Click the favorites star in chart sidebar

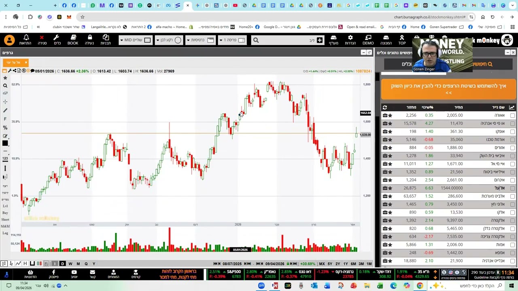(x=5, y=78)
